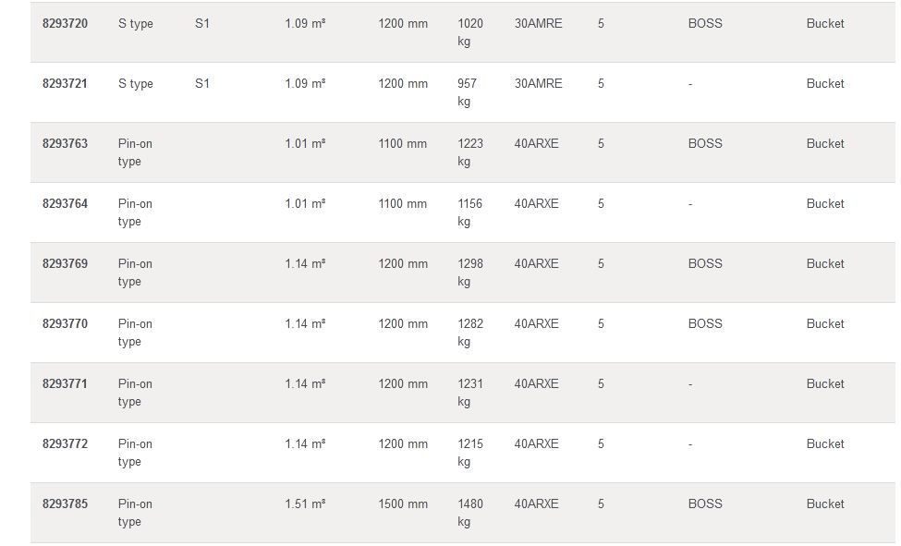The image size is (901, 546).
Task: Click part number 8293764
Action: [x=65, y=204]
